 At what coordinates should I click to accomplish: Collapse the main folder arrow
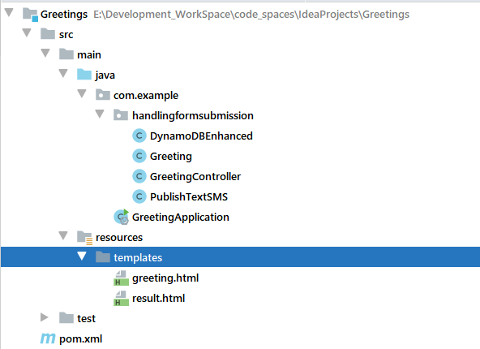click(x=45, y=53)
